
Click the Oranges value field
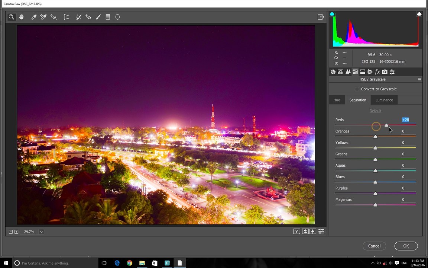click(x=408, y=131)
